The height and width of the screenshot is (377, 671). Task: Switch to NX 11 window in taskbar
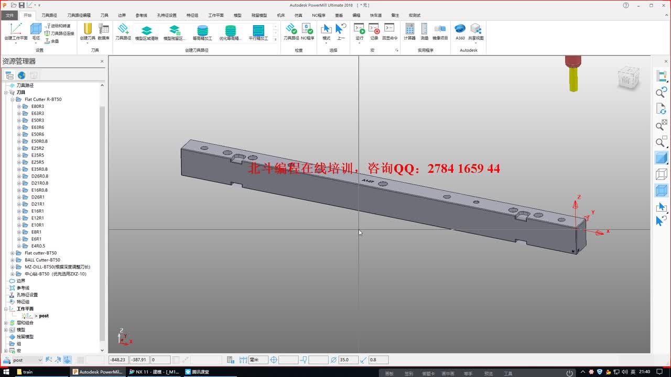pyautogui.click(x=155, y=372)
